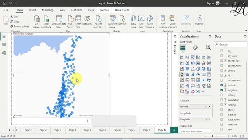Image resolution: width=248 pixels, height=140 pixels.
Task: Switch to Report view in left sidebar
Action: click(x=4, y=37)
